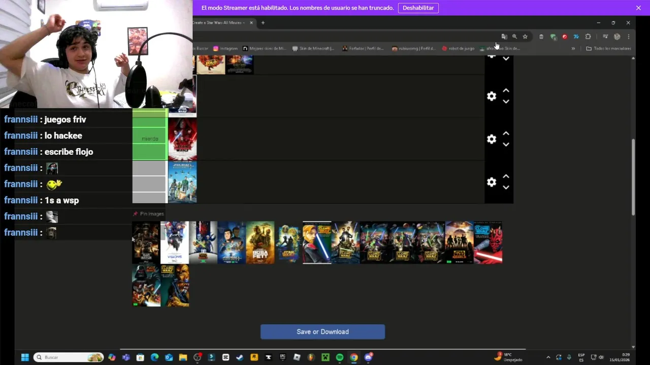Pick the Clone Wars Chewbacca poster
This screenshot has height=365, width=650.
tap(175, 285)
